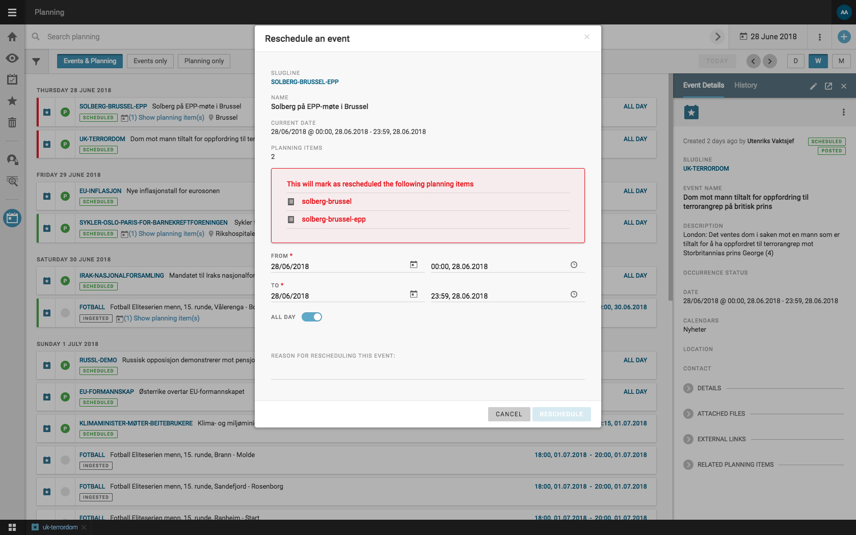Open the FROM date calendar picker

414,265
